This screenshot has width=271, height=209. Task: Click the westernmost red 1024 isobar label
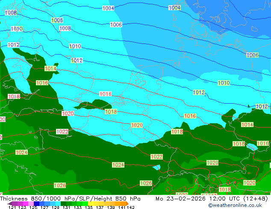[22, 152]
